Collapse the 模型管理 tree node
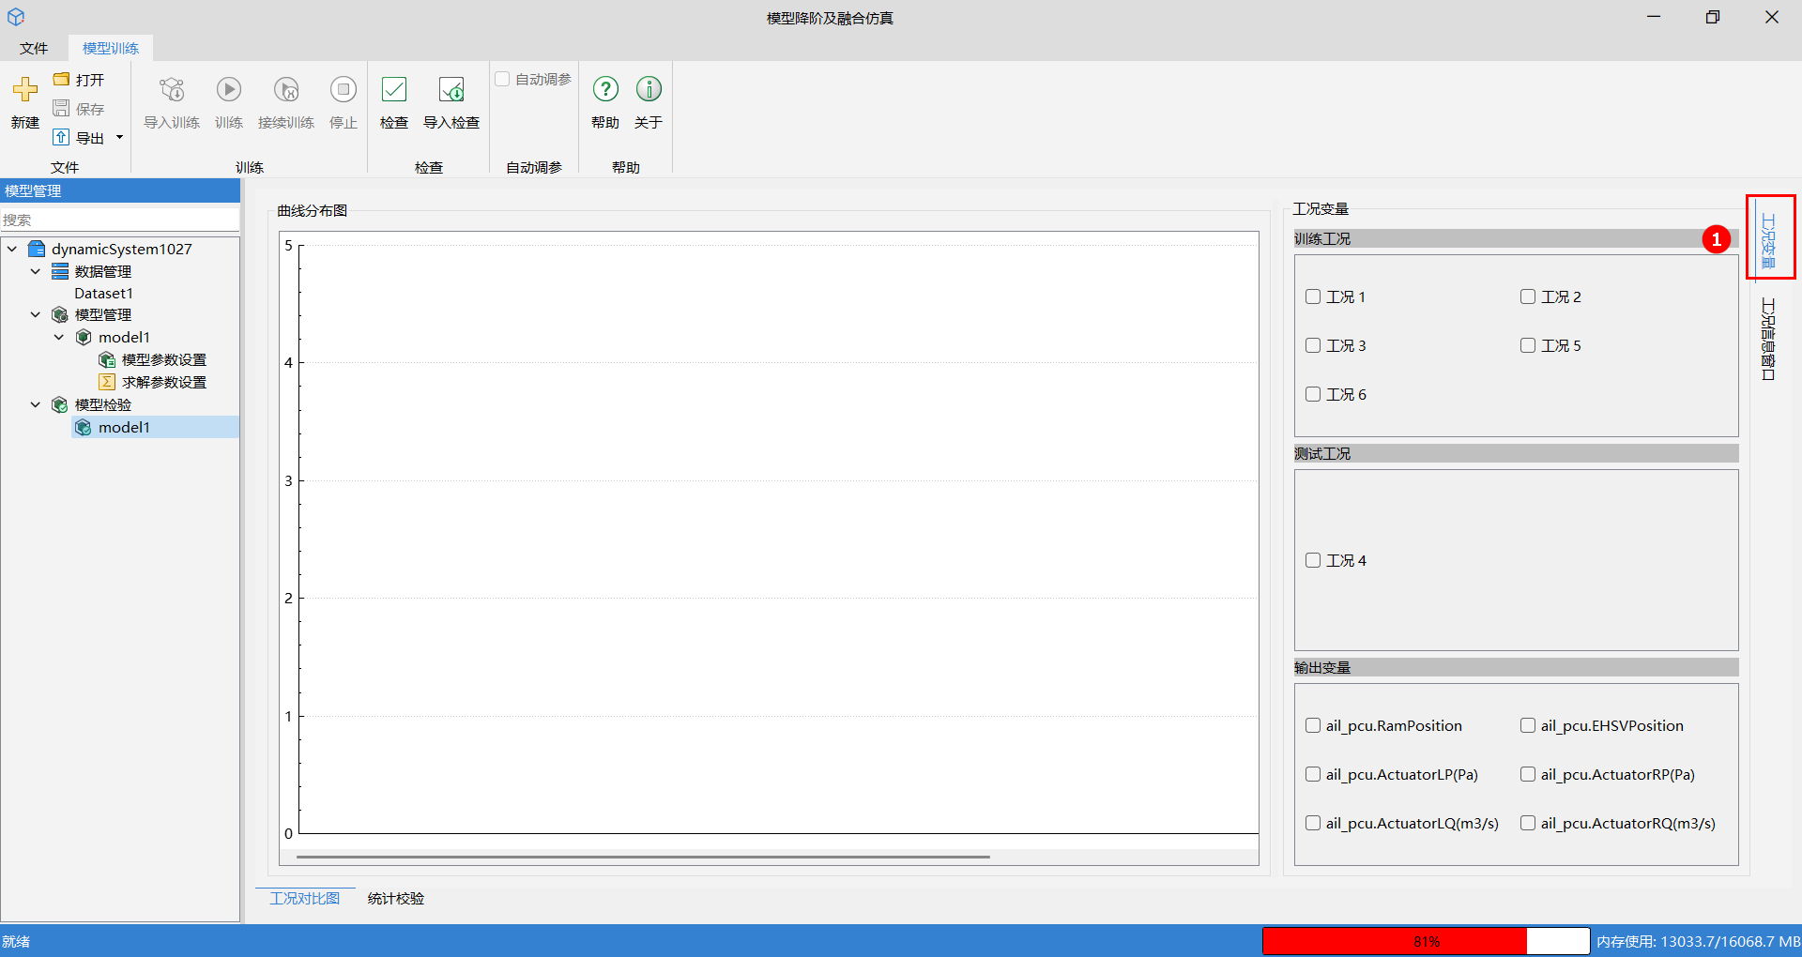 tap(36, 314)
